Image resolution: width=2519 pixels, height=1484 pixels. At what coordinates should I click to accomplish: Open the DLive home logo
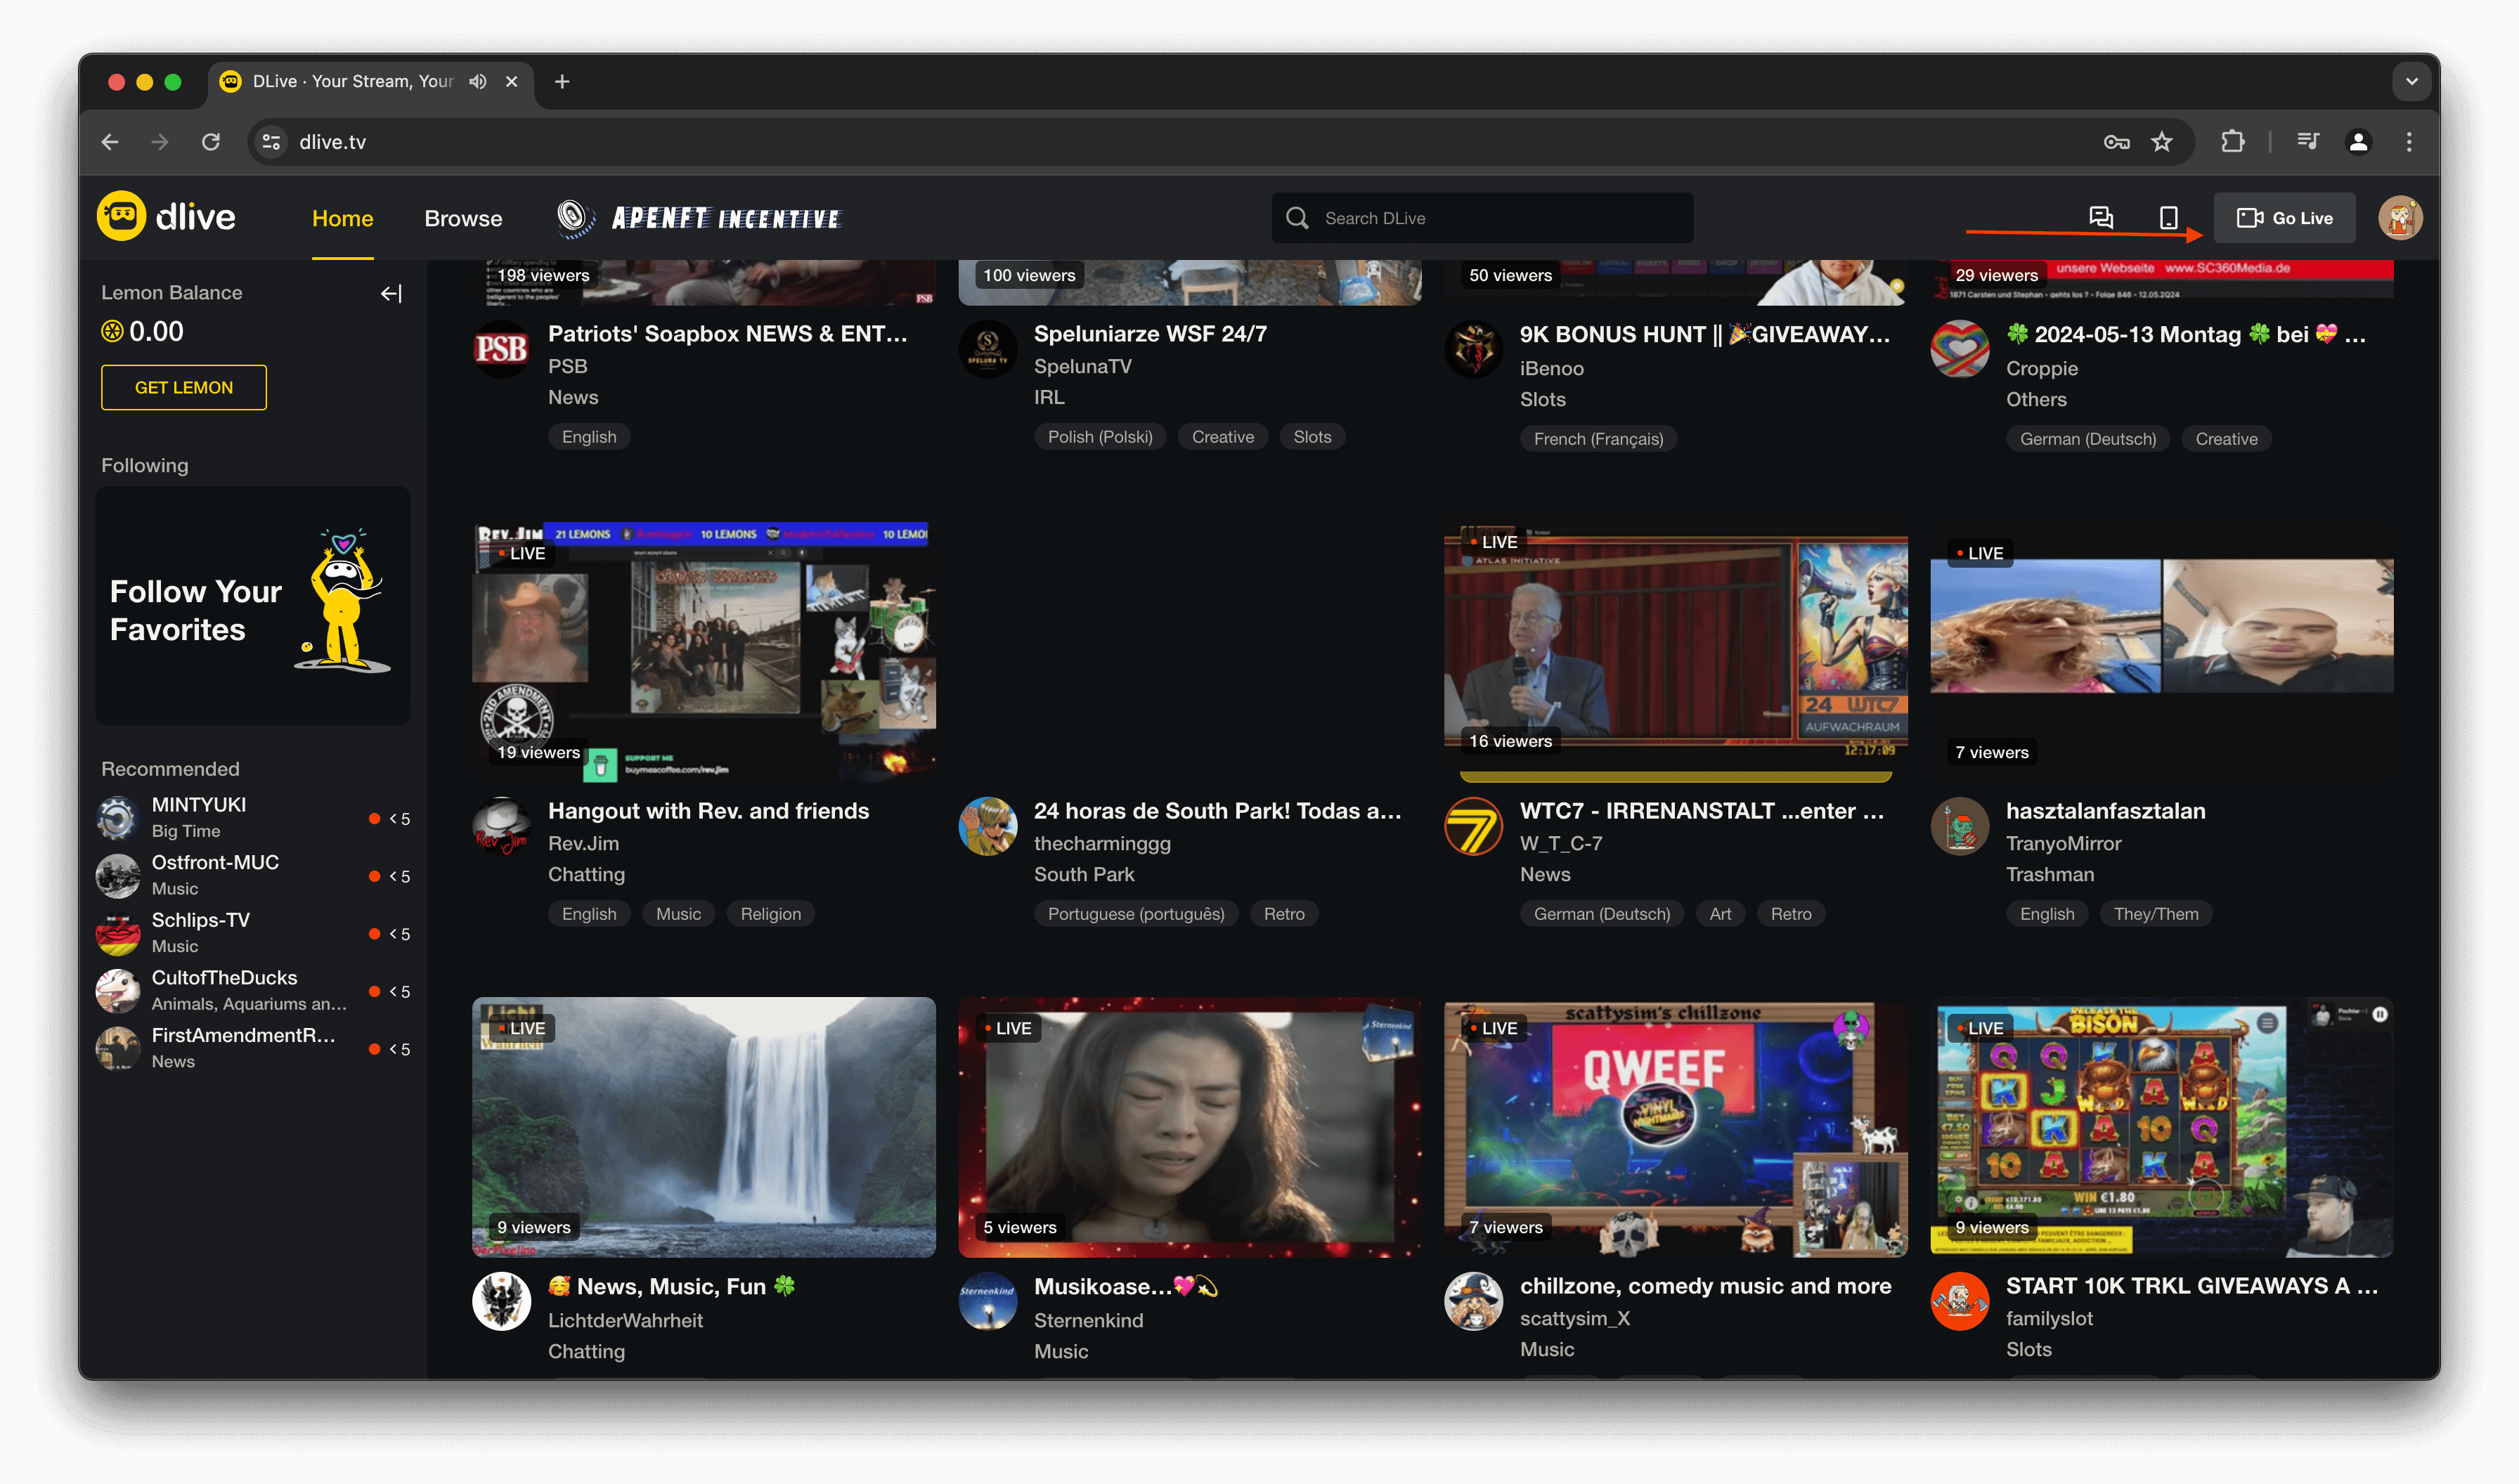(166, 217)
